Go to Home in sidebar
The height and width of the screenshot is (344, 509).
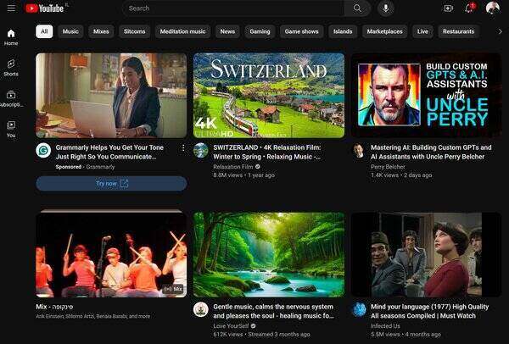pyautogui.click(x=11, y=37)
